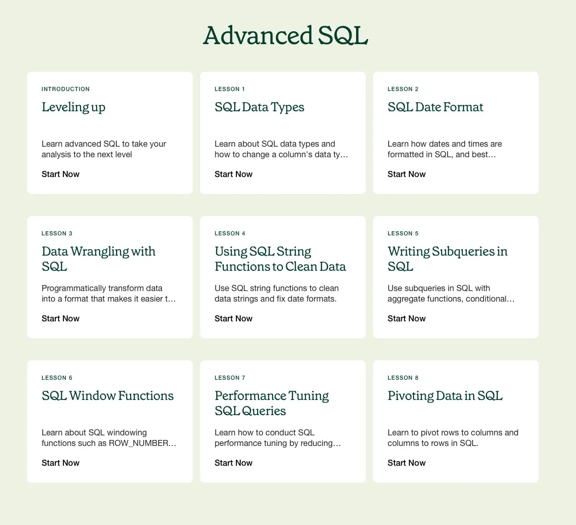Viewport: 576px width, 525px height.
Task: Open the Data Wrangling with SQL title
Action: pyautogui.click(x=98, y=258)
